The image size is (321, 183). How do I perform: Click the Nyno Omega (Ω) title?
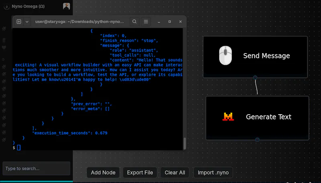click(x=28, y=6)
